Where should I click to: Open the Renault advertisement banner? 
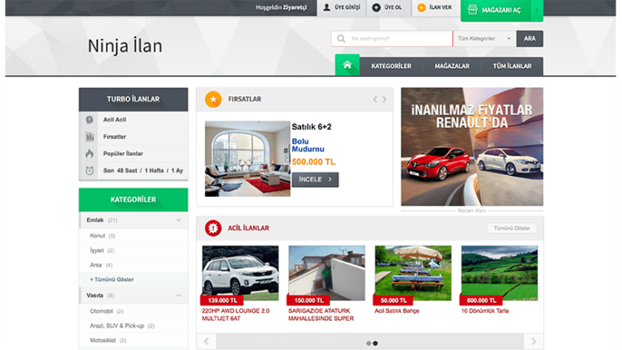pos(472,147)
